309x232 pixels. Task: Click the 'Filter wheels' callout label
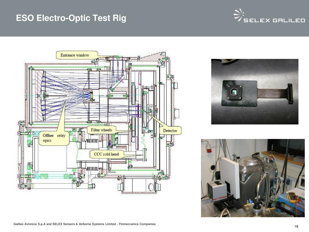coord(101,130)
